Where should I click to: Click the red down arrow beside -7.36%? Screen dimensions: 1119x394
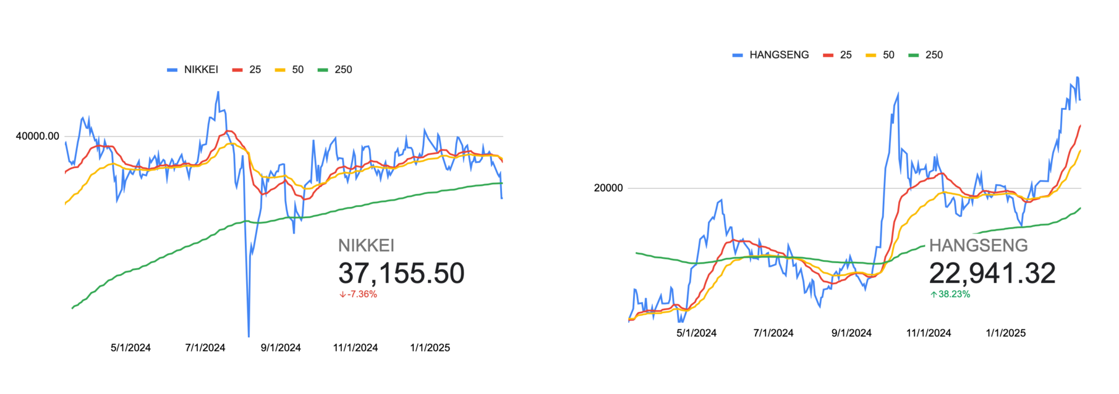(x=343, y=295)
